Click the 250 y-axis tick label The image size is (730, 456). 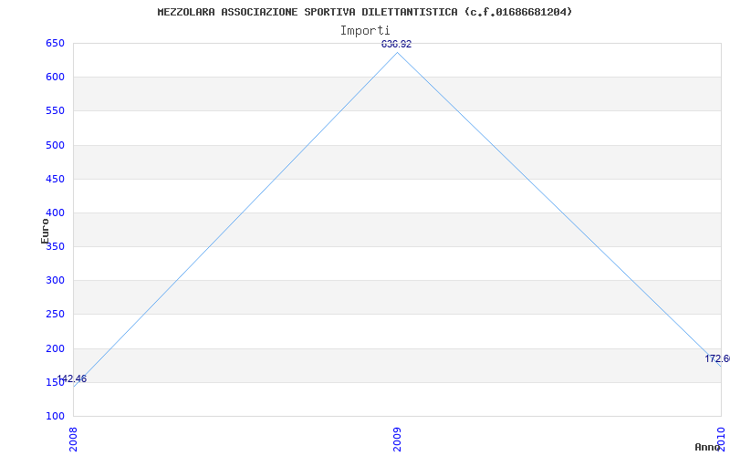tap(55, 315)
